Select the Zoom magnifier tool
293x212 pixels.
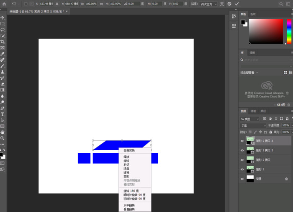(3, 138)
